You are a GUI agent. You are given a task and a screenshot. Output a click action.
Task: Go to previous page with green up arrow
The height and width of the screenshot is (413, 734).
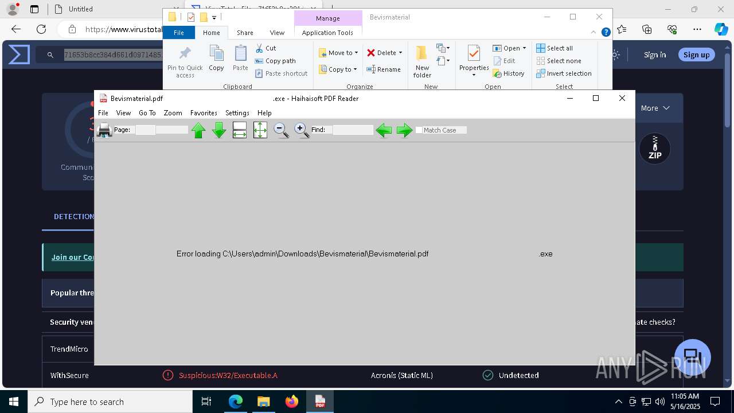point(198,130)
